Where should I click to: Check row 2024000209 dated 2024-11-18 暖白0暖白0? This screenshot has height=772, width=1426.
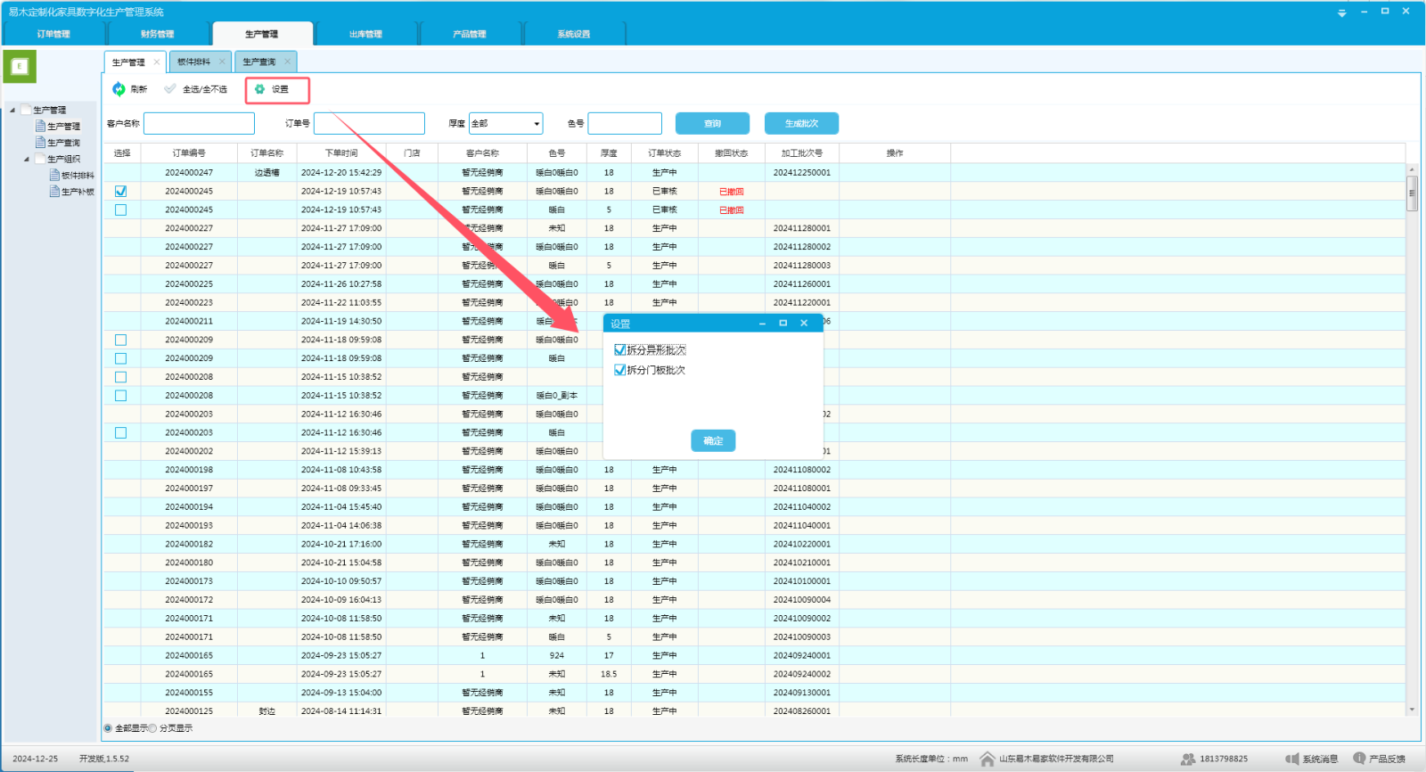pos(121,341)
